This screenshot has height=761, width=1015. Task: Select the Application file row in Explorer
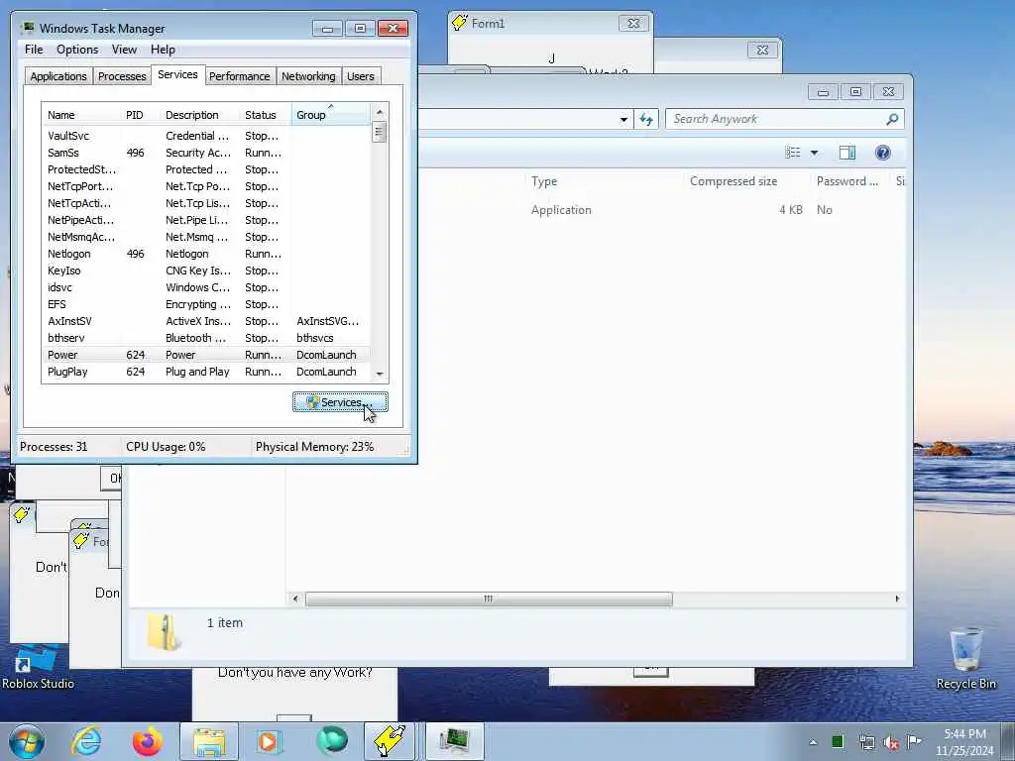660,210
